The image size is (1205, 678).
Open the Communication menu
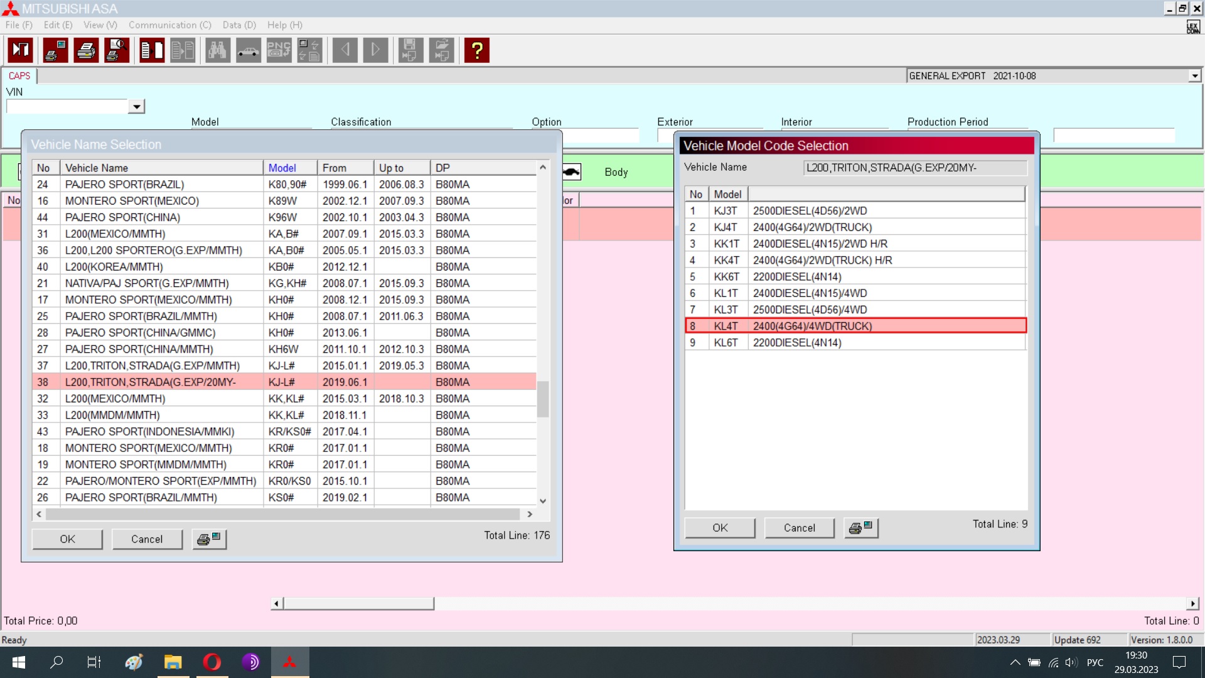169,25
